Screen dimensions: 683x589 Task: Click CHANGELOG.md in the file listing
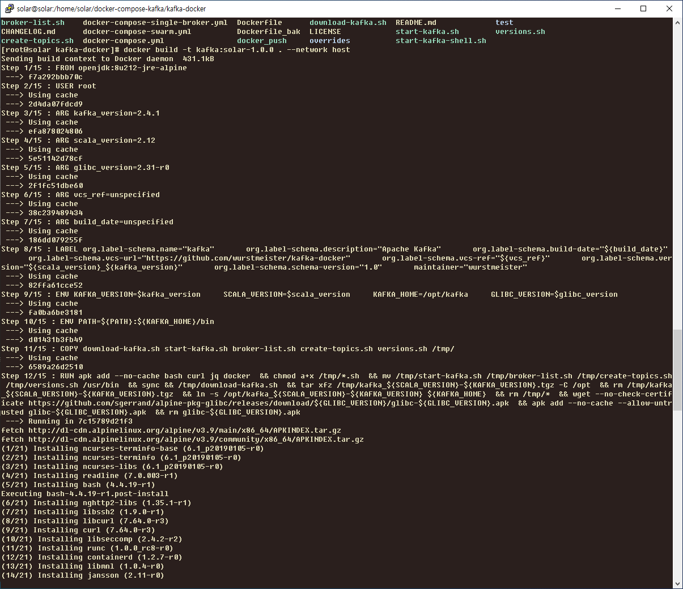click(x=28, y=32)
